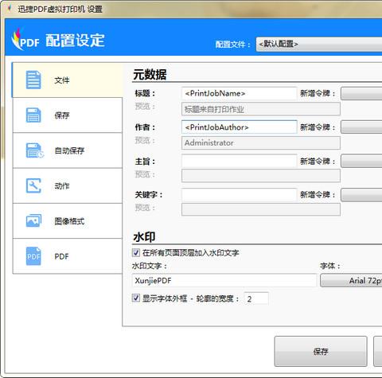Click the 字体： label
This screenshot has width=382, height=378.
click(x=330, y=266)
